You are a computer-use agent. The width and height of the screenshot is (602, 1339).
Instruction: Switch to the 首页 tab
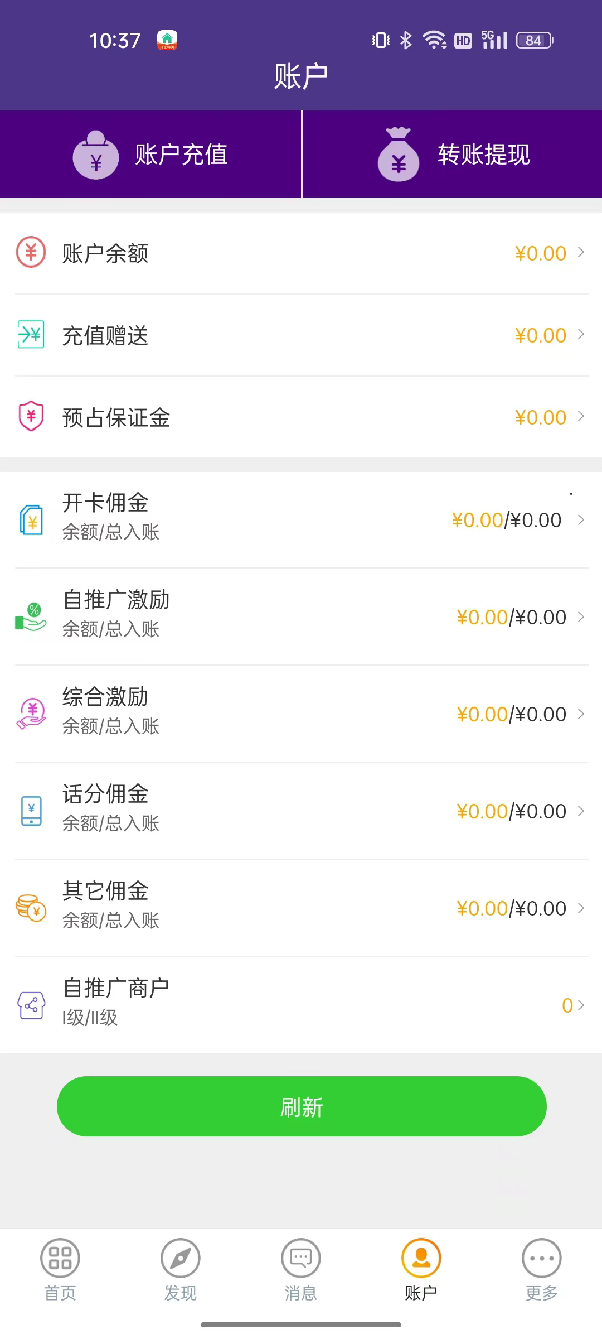tap(60, 1268)
